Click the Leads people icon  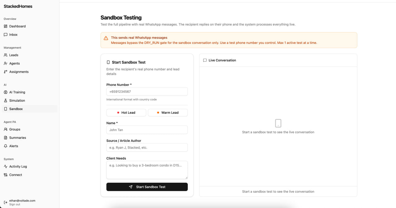5,55
